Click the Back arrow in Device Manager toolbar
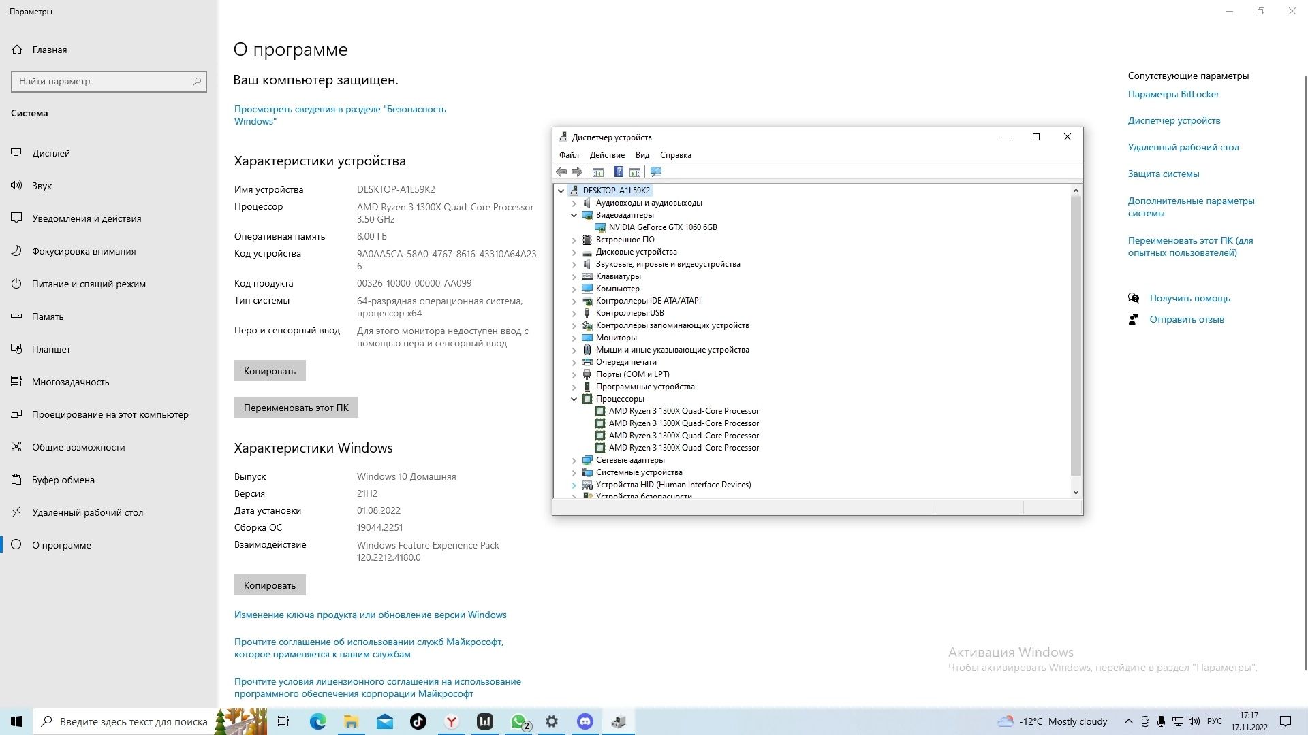 tap(561, 172)
